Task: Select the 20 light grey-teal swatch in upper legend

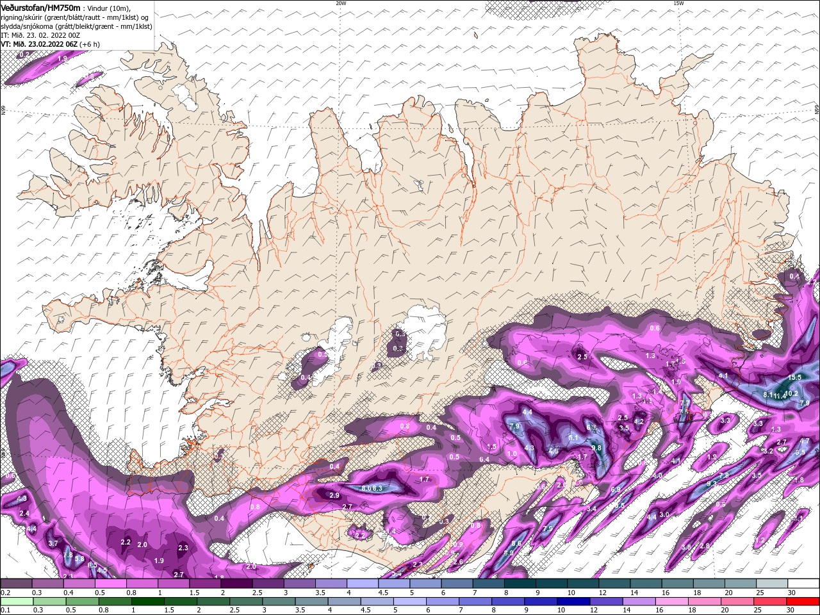Action: [x=741, y=584]
